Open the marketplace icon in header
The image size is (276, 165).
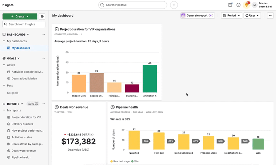click(230, 5)
